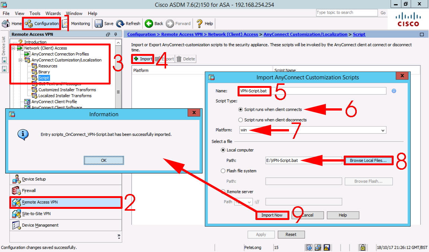Close the Information dialog
Image resolution: width=429 pixels, height=252 pixels.
pos(194,113)
